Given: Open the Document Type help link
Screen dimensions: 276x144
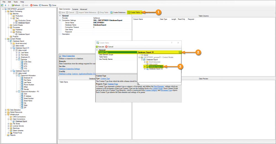Looking at the screenshot, I should [x=166, y=90].
